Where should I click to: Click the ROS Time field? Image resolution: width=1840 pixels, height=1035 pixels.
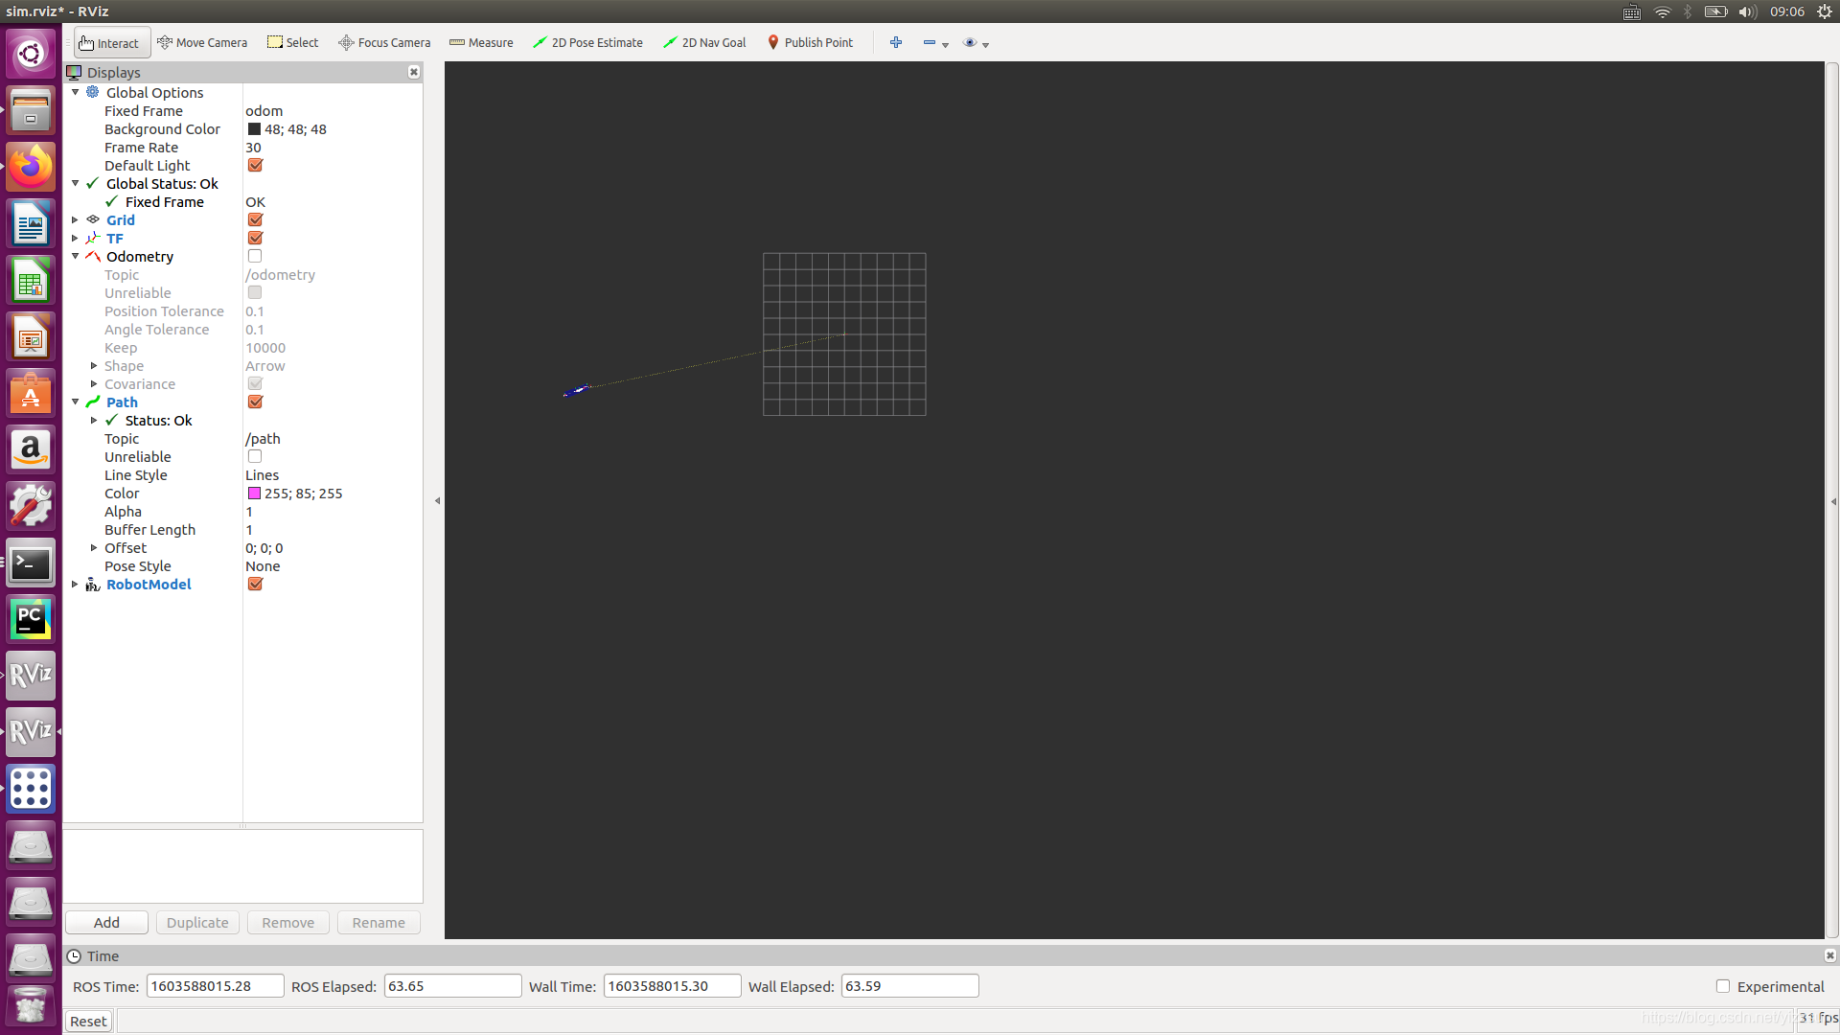click(215, 986)
